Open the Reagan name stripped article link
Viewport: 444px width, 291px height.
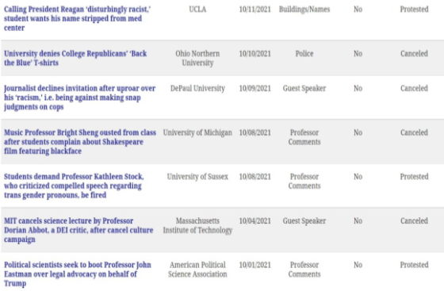[x=77, y=18]
